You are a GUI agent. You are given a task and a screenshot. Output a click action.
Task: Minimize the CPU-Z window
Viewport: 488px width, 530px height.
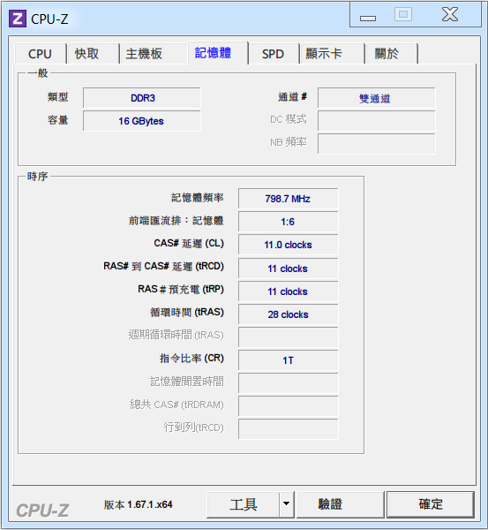[368, 18]
